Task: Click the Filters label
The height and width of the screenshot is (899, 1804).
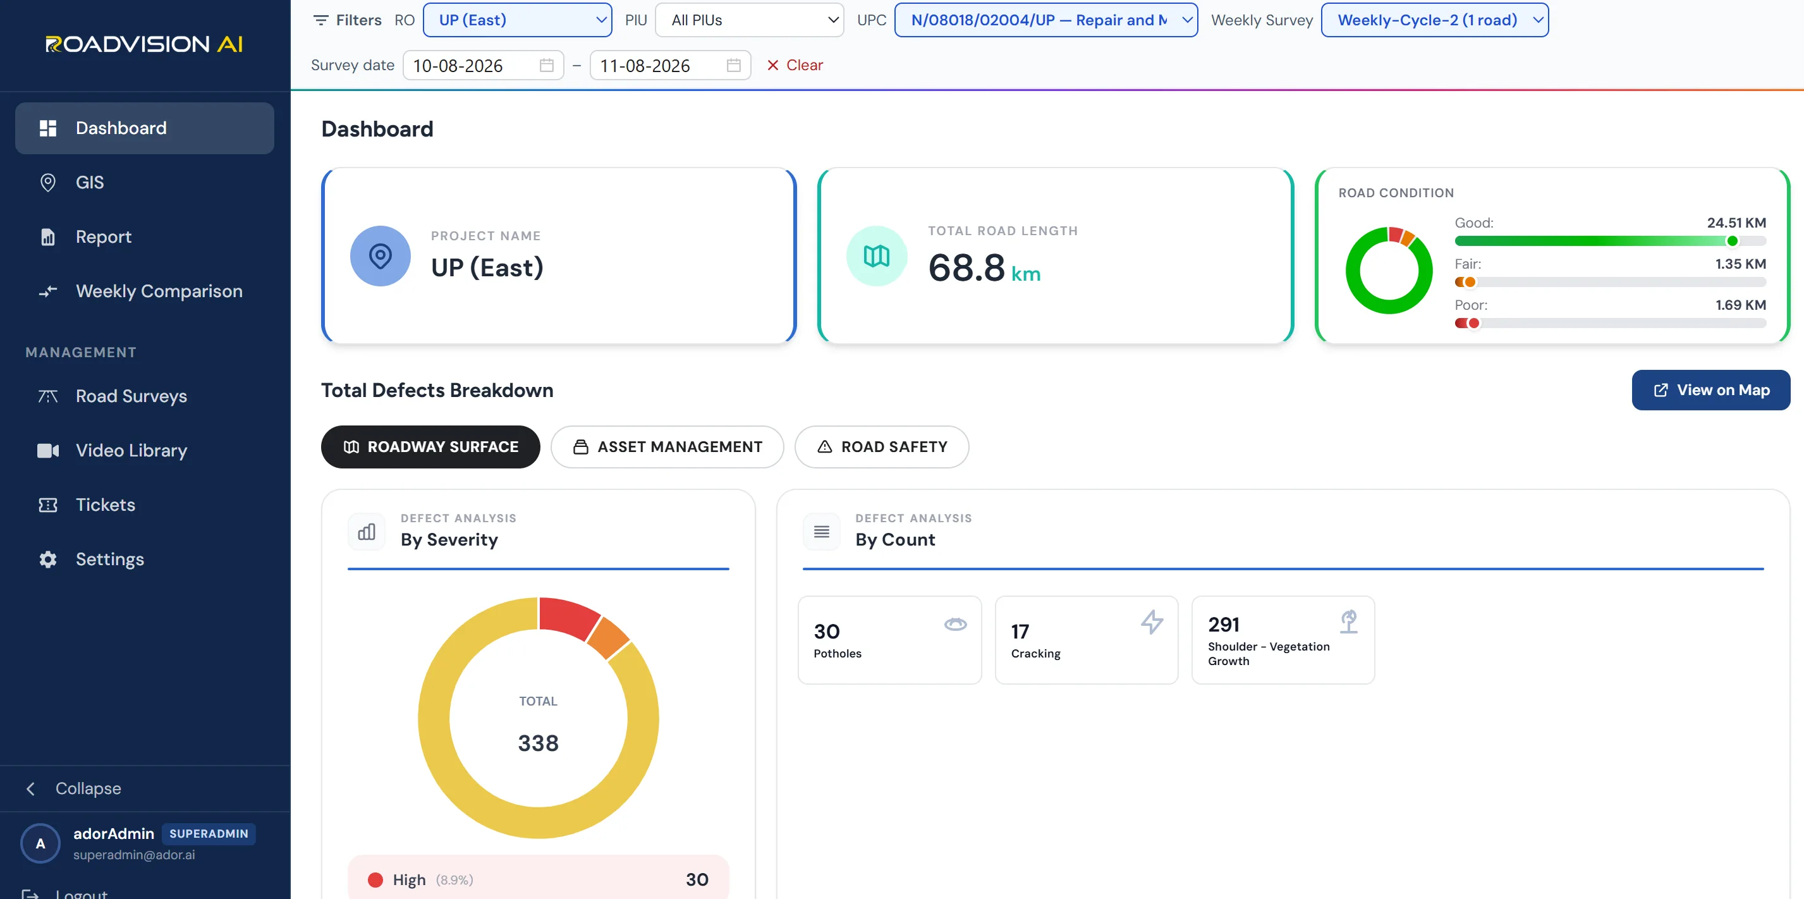Action: [x=358, y=20]
